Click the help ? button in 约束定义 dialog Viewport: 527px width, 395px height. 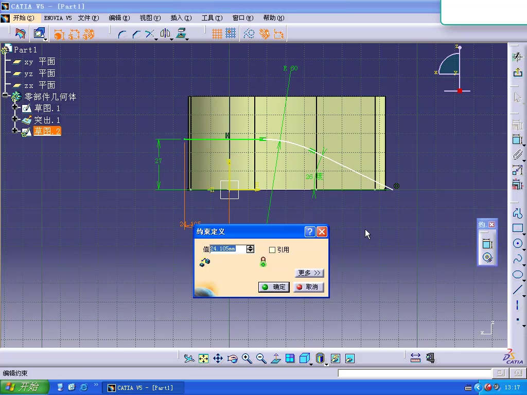309,231
